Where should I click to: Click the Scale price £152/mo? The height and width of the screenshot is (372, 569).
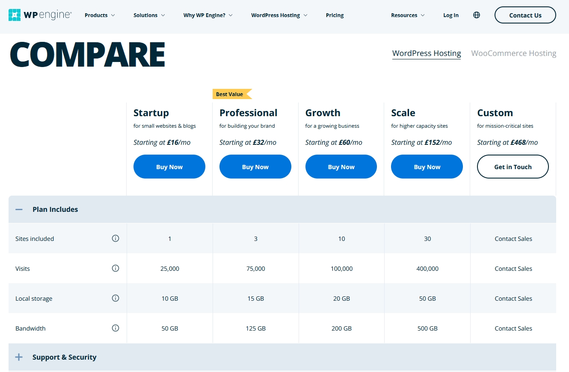click(438, 143)
